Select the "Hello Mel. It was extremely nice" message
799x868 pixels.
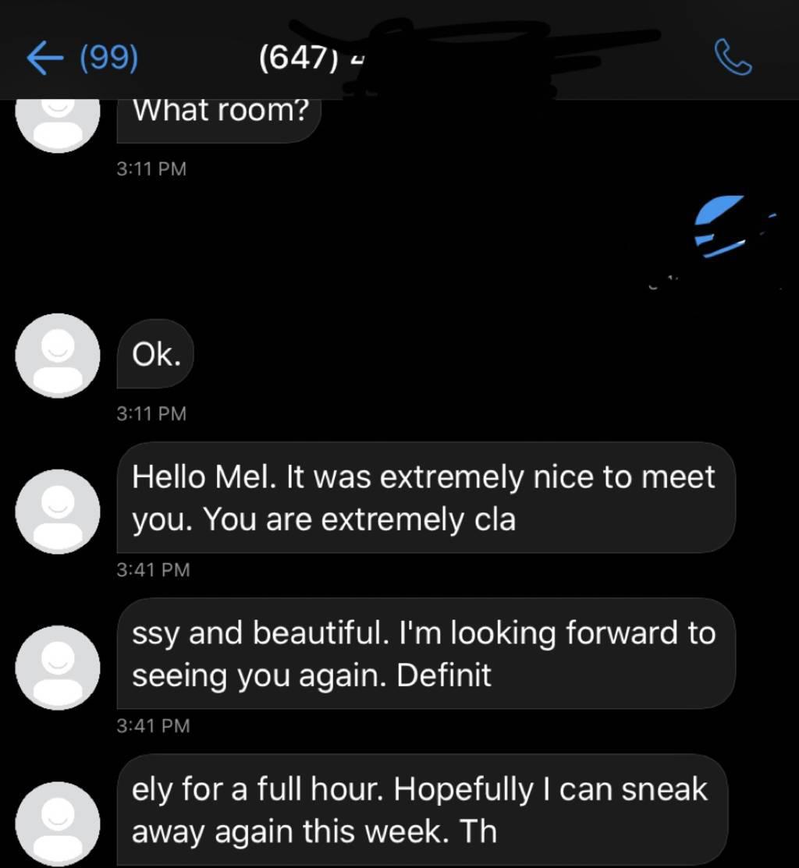click(424, 498)
